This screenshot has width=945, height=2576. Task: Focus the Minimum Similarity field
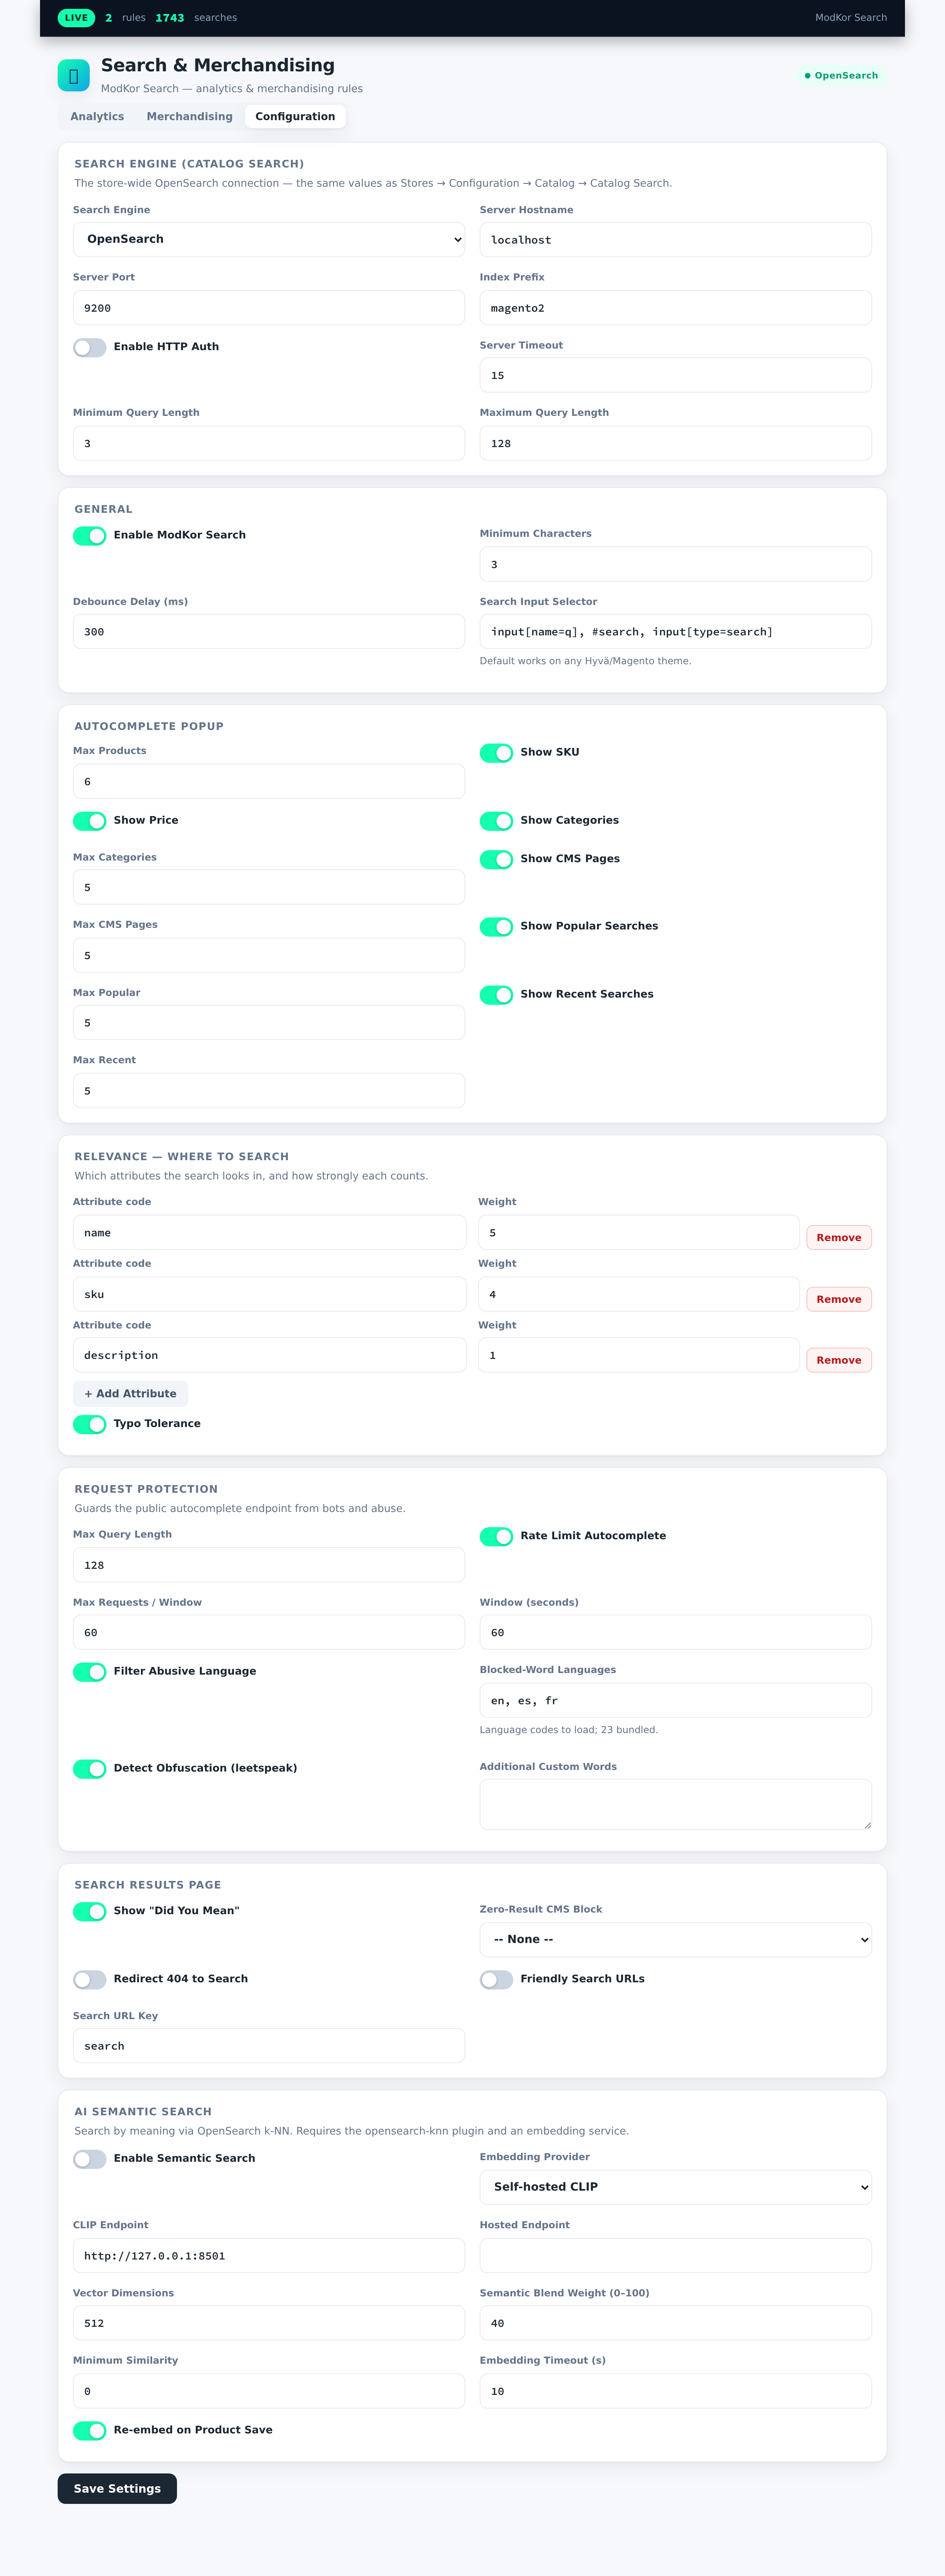(x=269, y=2391)
